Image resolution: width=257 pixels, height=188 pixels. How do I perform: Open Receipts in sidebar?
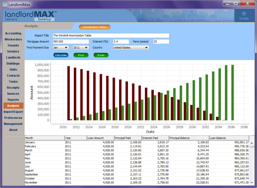tap(13, 88)
